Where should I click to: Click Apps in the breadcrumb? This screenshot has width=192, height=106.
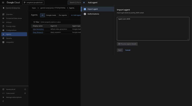(x=34, y=8)
